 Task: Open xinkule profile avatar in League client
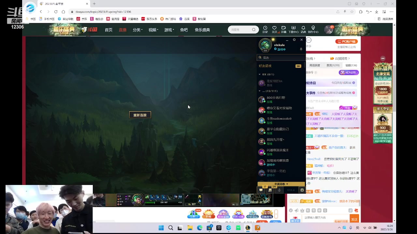[x=265, y=45]
